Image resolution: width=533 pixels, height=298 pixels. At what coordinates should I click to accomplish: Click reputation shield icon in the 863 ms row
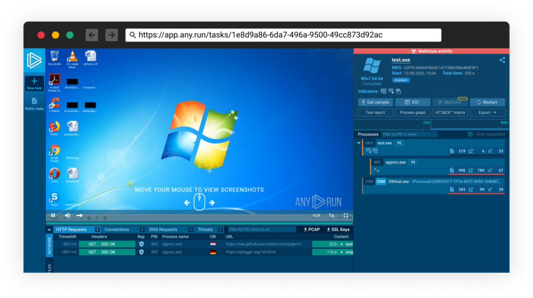point(142,244)
